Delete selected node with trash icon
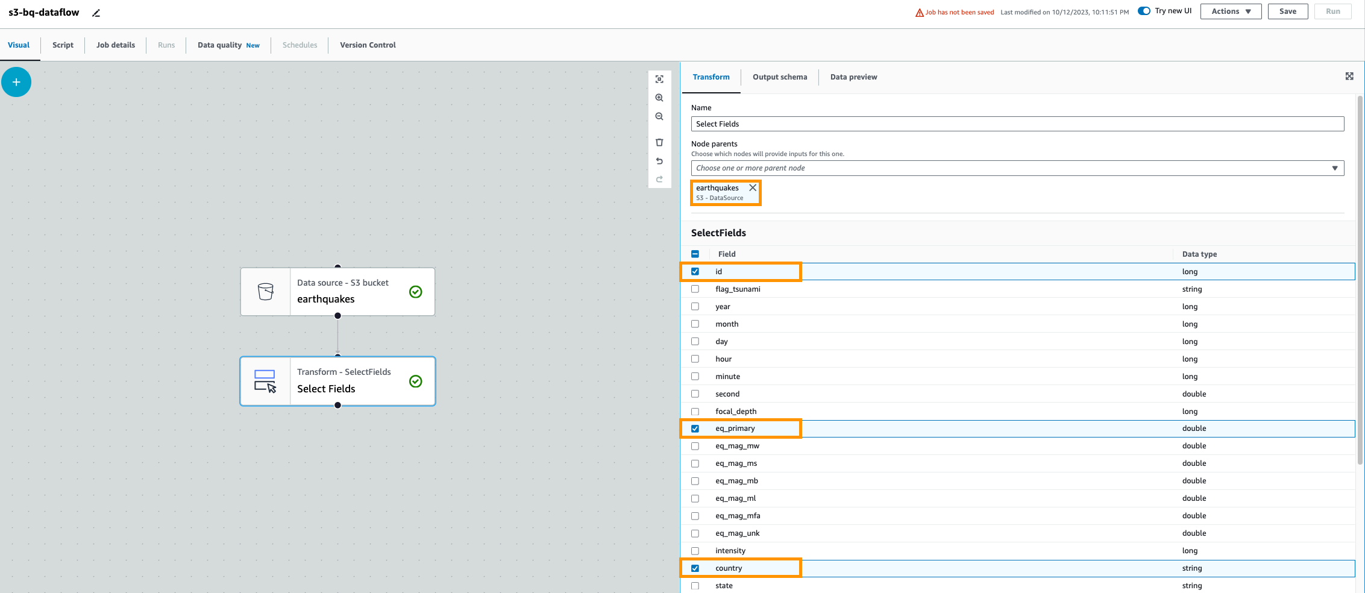 659,142
